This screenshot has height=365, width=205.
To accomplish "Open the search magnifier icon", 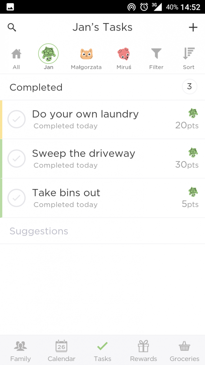I will click(12, 27).
